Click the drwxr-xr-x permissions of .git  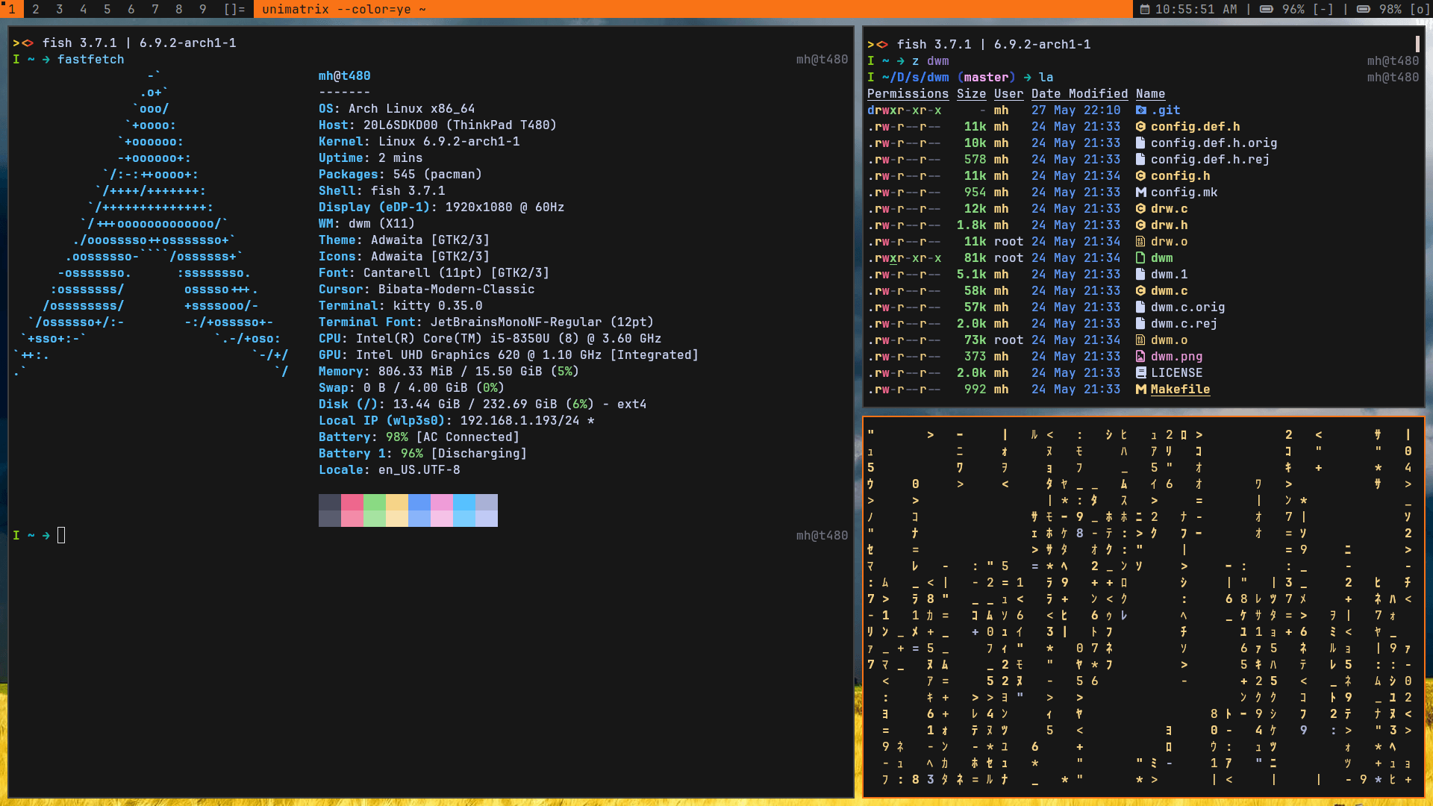pos(904,110)
